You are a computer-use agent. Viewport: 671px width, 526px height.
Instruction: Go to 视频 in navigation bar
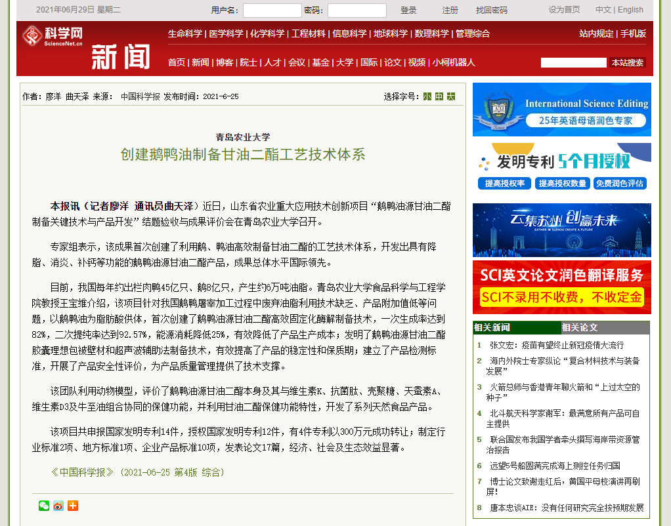click(417, 62)
